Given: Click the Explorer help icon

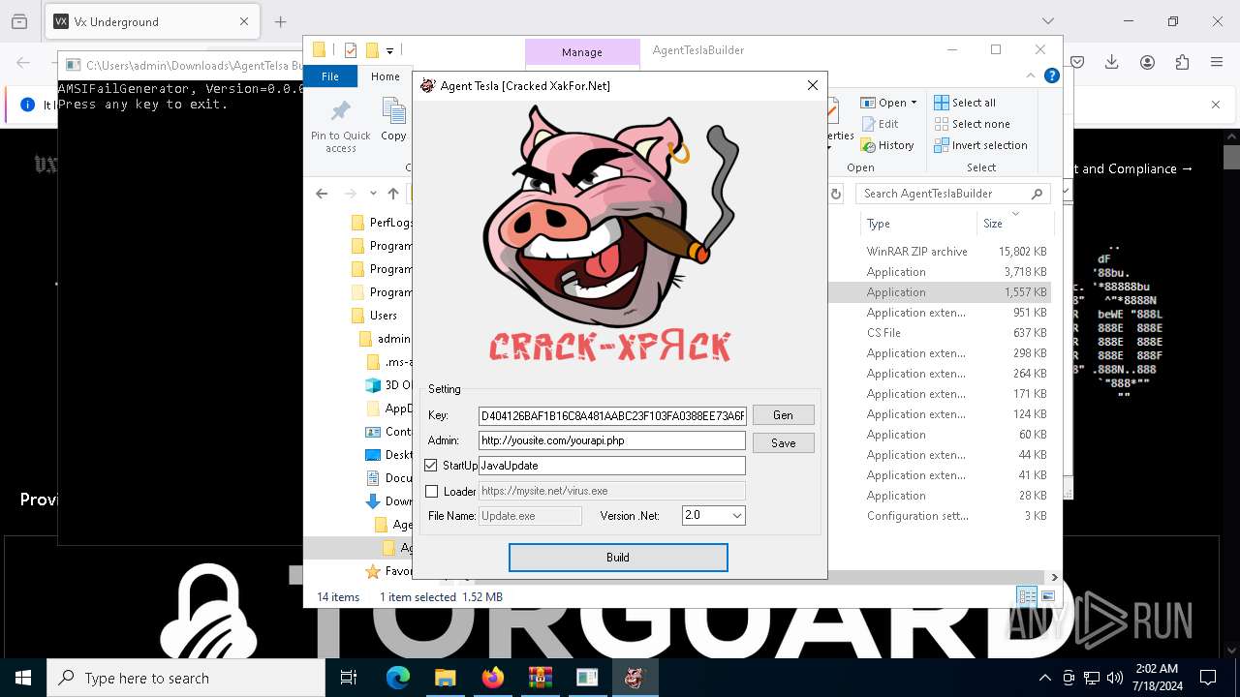Looking at the screenshot, I should [x=1051, y=76].
